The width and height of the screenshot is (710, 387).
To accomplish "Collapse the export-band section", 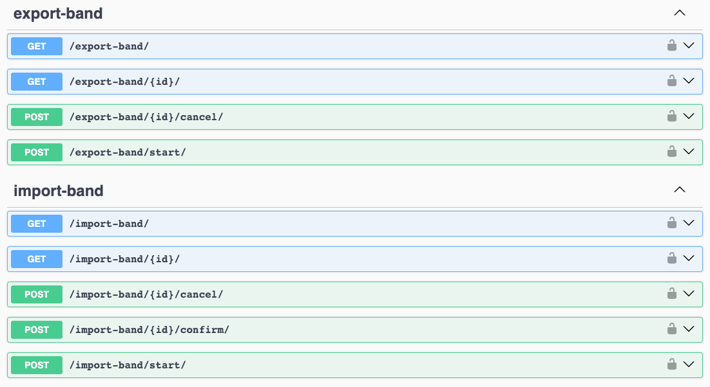I will pyautogui.click(x=679, y=12).
